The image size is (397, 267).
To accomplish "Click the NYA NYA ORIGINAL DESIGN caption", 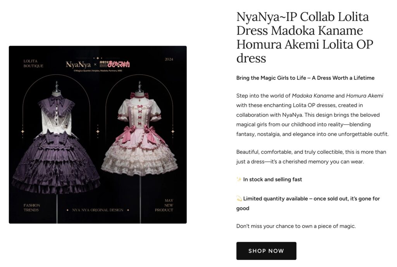I will pyautogui.click(x=98, y=210).
